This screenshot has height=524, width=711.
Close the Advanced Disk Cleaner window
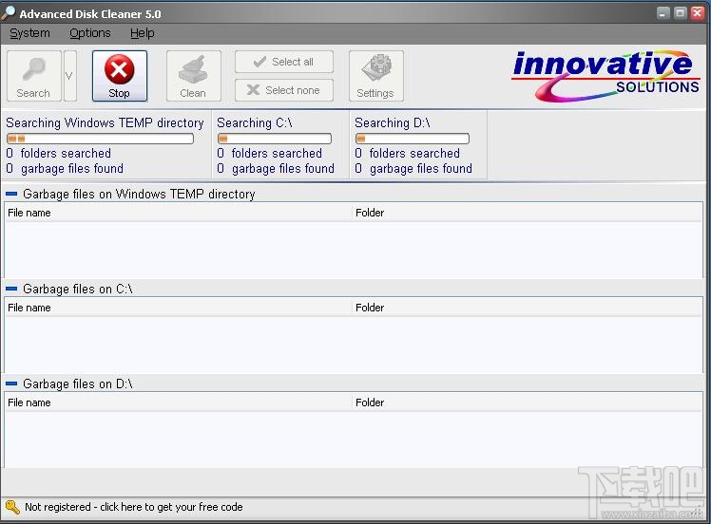tap(698, 13)
